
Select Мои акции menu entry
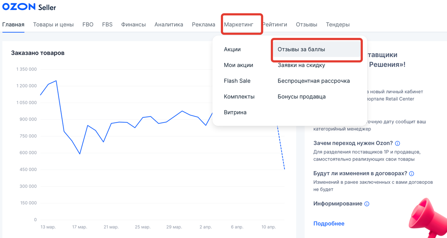tap(238, 65)
